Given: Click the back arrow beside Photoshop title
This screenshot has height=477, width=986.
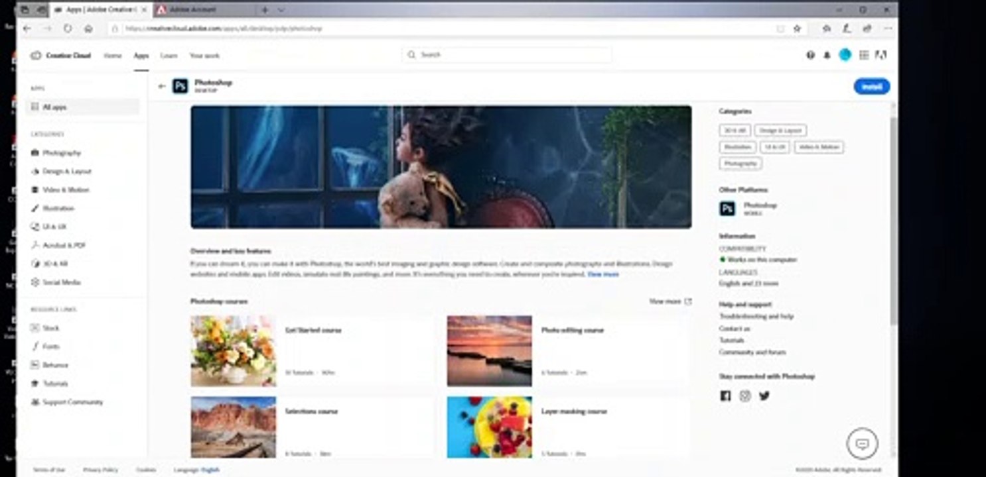Looking at the screenshot, I should click(x=161, y=86).
